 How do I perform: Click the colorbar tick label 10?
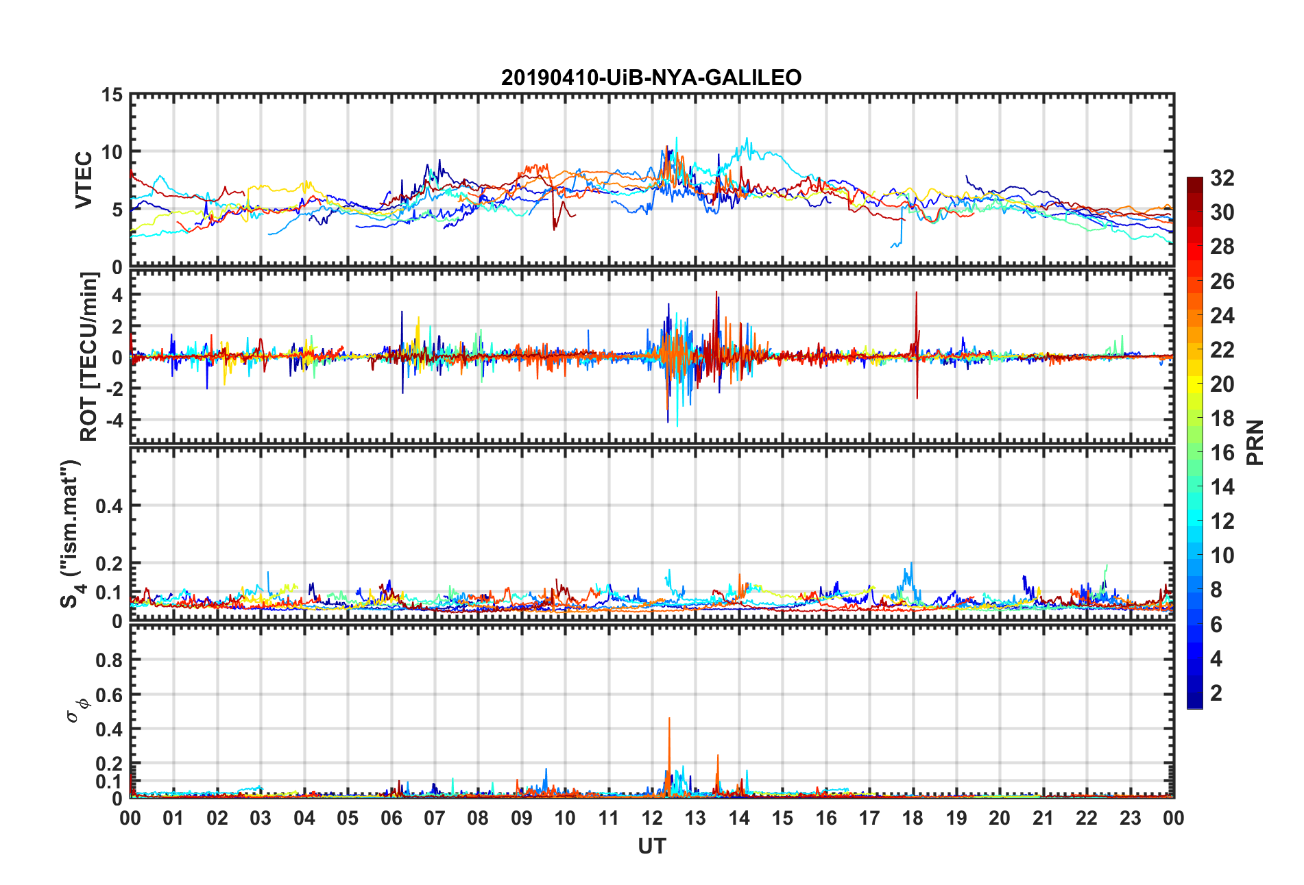coord(1222,556)
